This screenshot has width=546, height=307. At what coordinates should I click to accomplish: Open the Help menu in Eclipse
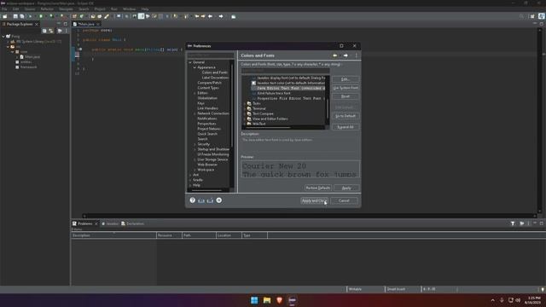tap(145, 9)
